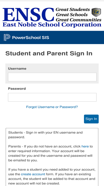Image resolution: width=104 pixels, height=186 pixels.
Task: Click the large ENSC logo letters
Action: click(28, 15)
